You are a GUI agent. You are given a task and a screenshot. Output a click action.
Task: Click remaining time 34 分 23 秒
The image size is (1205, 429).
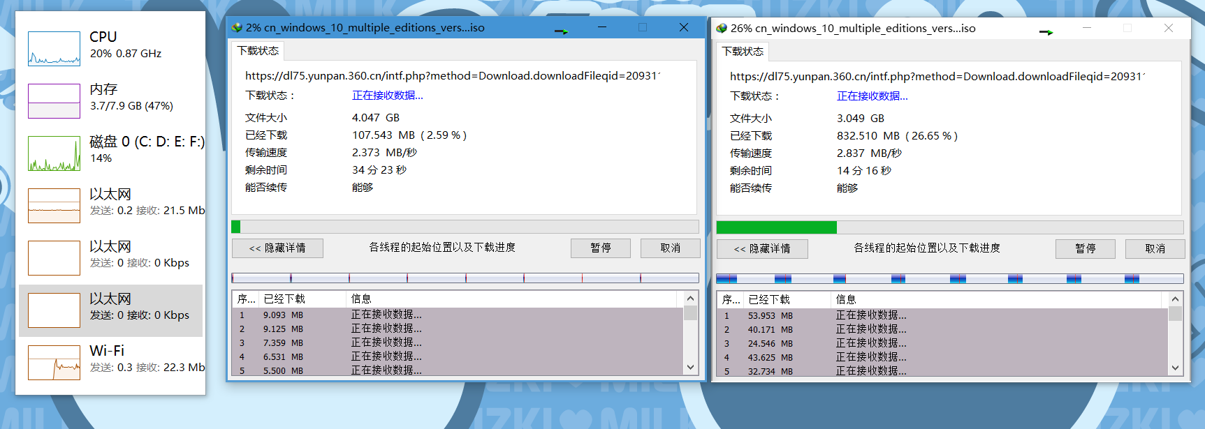[379, 170]
